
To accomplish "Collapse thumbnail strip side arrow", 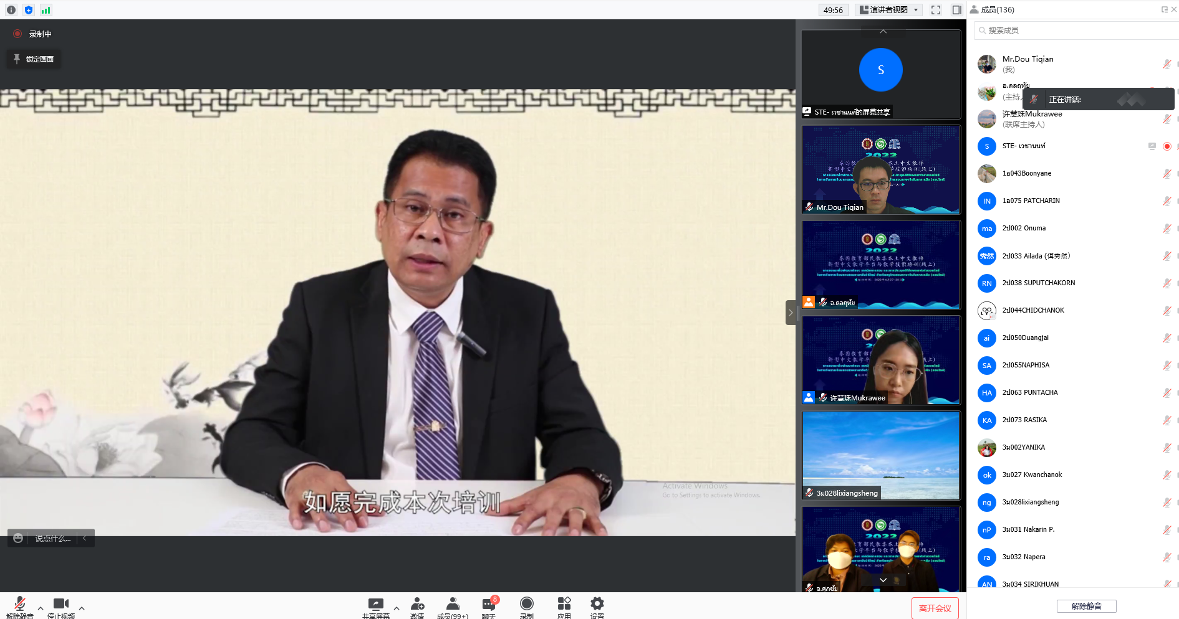I will pyautogui.click(x=791, y=313).
